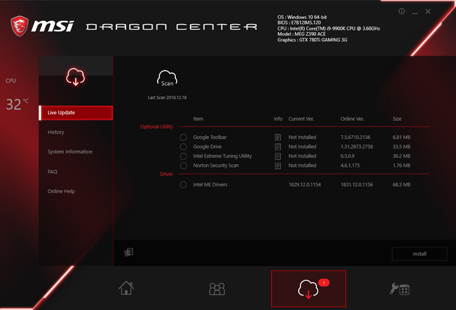Click the Install button
The image size is (456, 310).
pyautogui.click(x=420, y=254)
